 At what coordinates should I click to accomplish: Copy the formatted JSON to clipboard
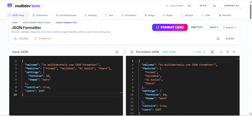pos(227,52)
